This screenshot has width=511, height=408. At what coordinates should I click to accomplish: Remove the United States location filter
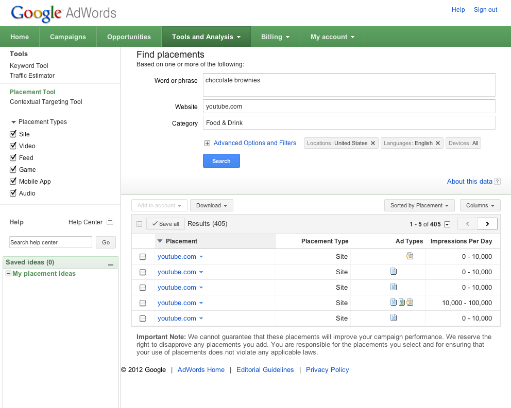(x=373, y=143)
